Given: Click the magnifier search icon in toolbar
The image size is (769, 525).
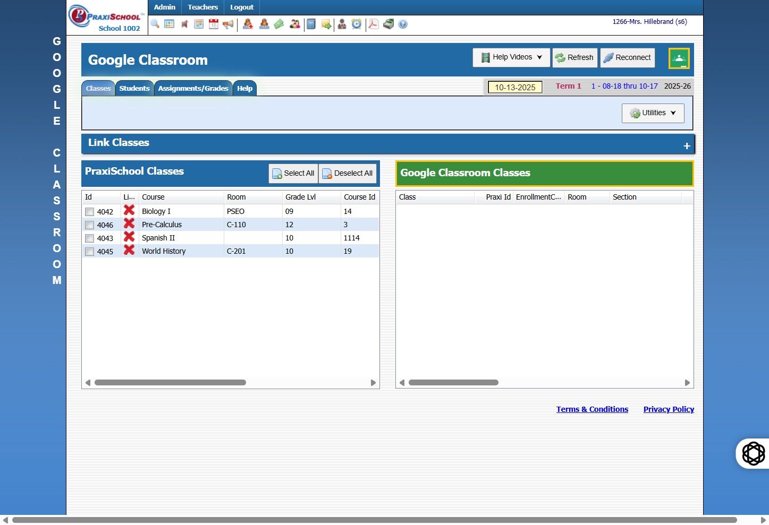Looking at the screenshot, I should pyautogui.click(x=155, y=24).
